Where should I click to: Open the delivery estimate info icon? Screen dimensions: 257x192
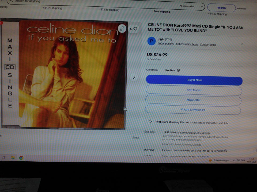(226, 151)
